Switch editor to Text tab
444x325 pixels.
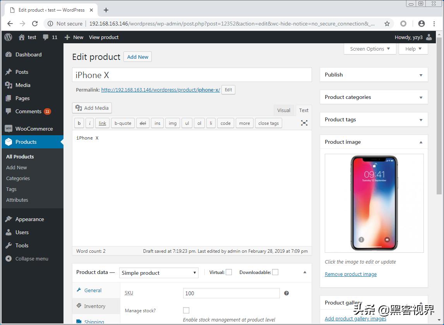pos(303,110)
